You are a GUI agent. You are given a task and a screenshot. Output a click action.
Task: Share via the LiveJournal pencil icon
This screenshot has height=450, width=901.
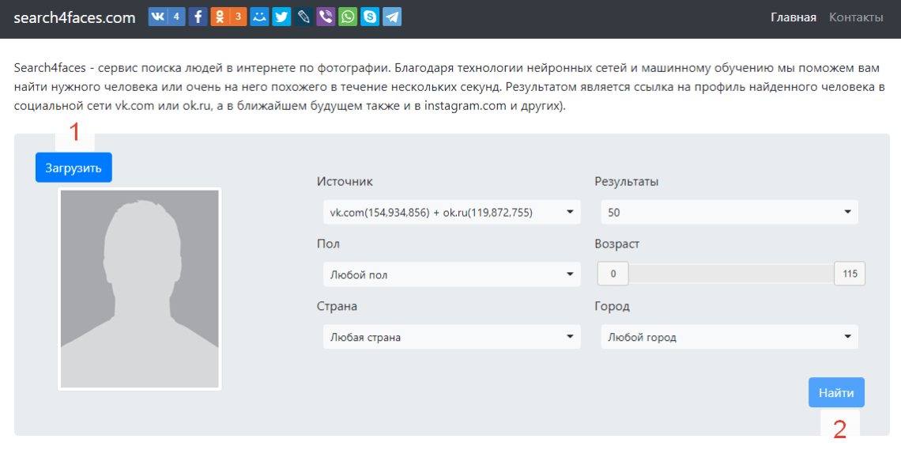pyautogui.click(x=303, y=17)
